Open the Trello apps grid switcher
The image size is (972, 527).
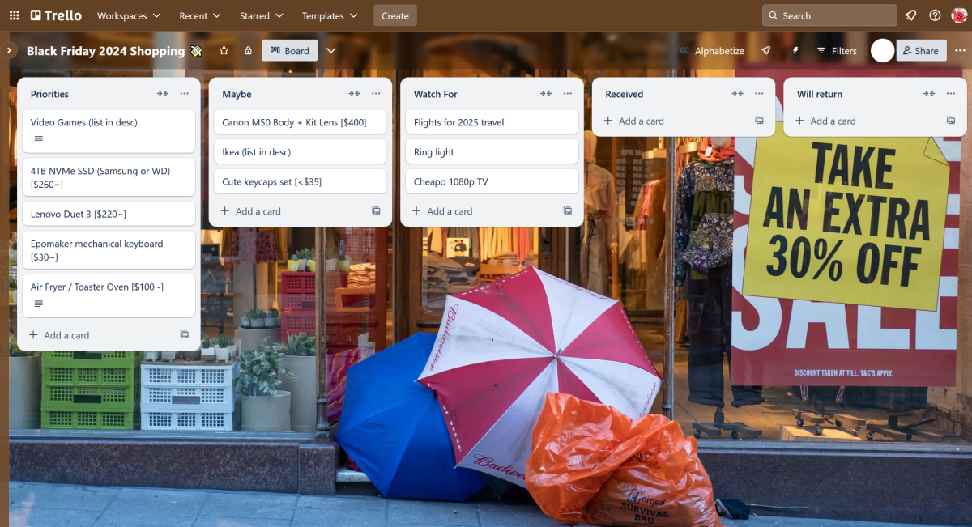13,15
